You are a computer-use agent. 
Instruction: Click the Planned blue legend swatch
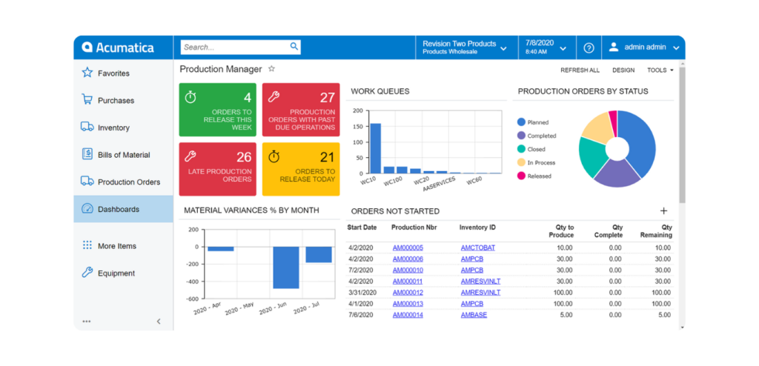[x=521, y=122]
